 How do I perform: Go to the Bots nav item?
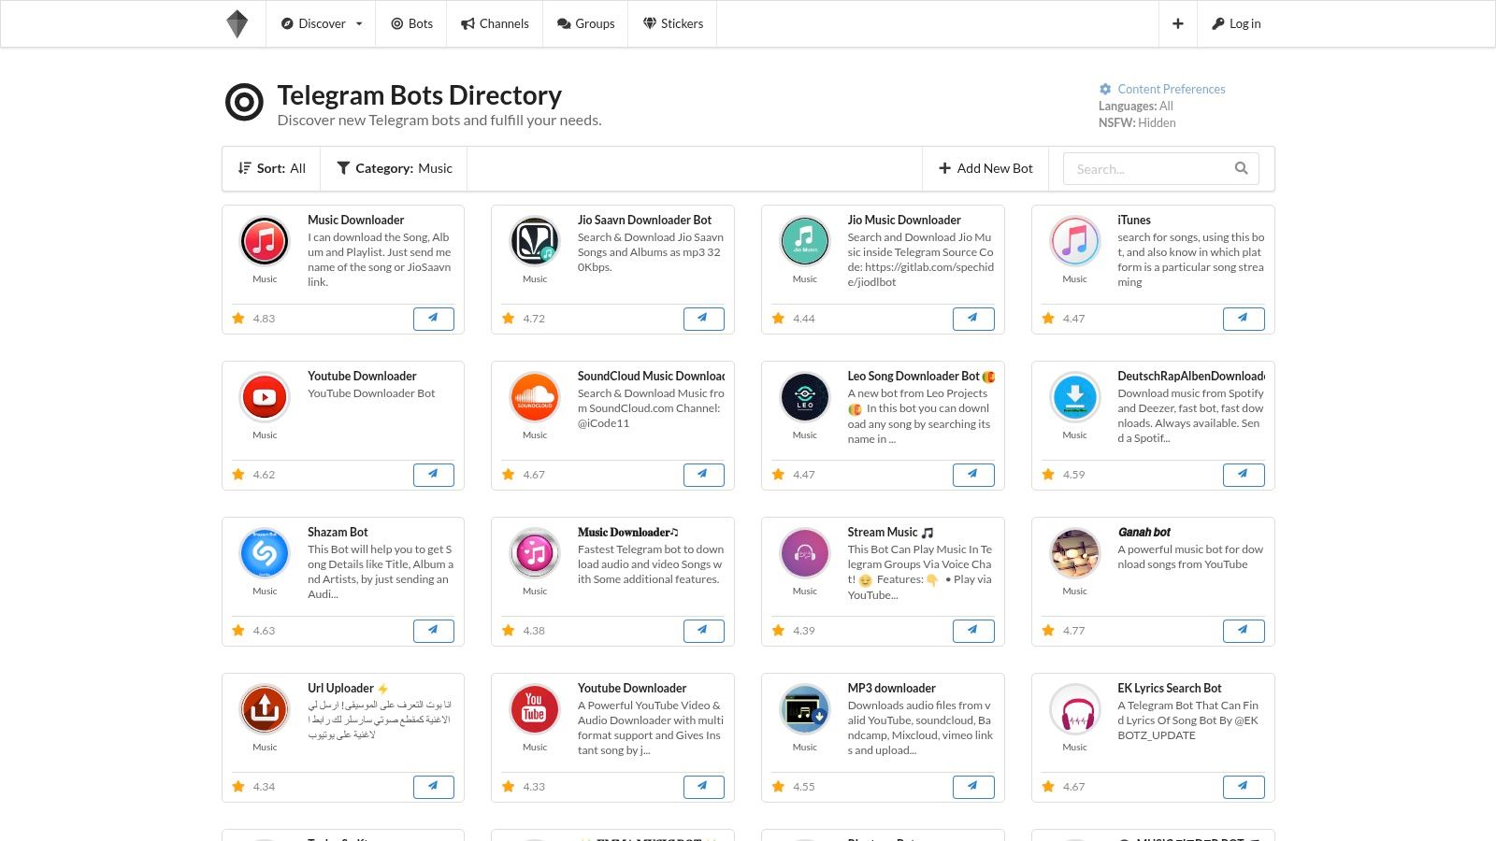(411, 23)
